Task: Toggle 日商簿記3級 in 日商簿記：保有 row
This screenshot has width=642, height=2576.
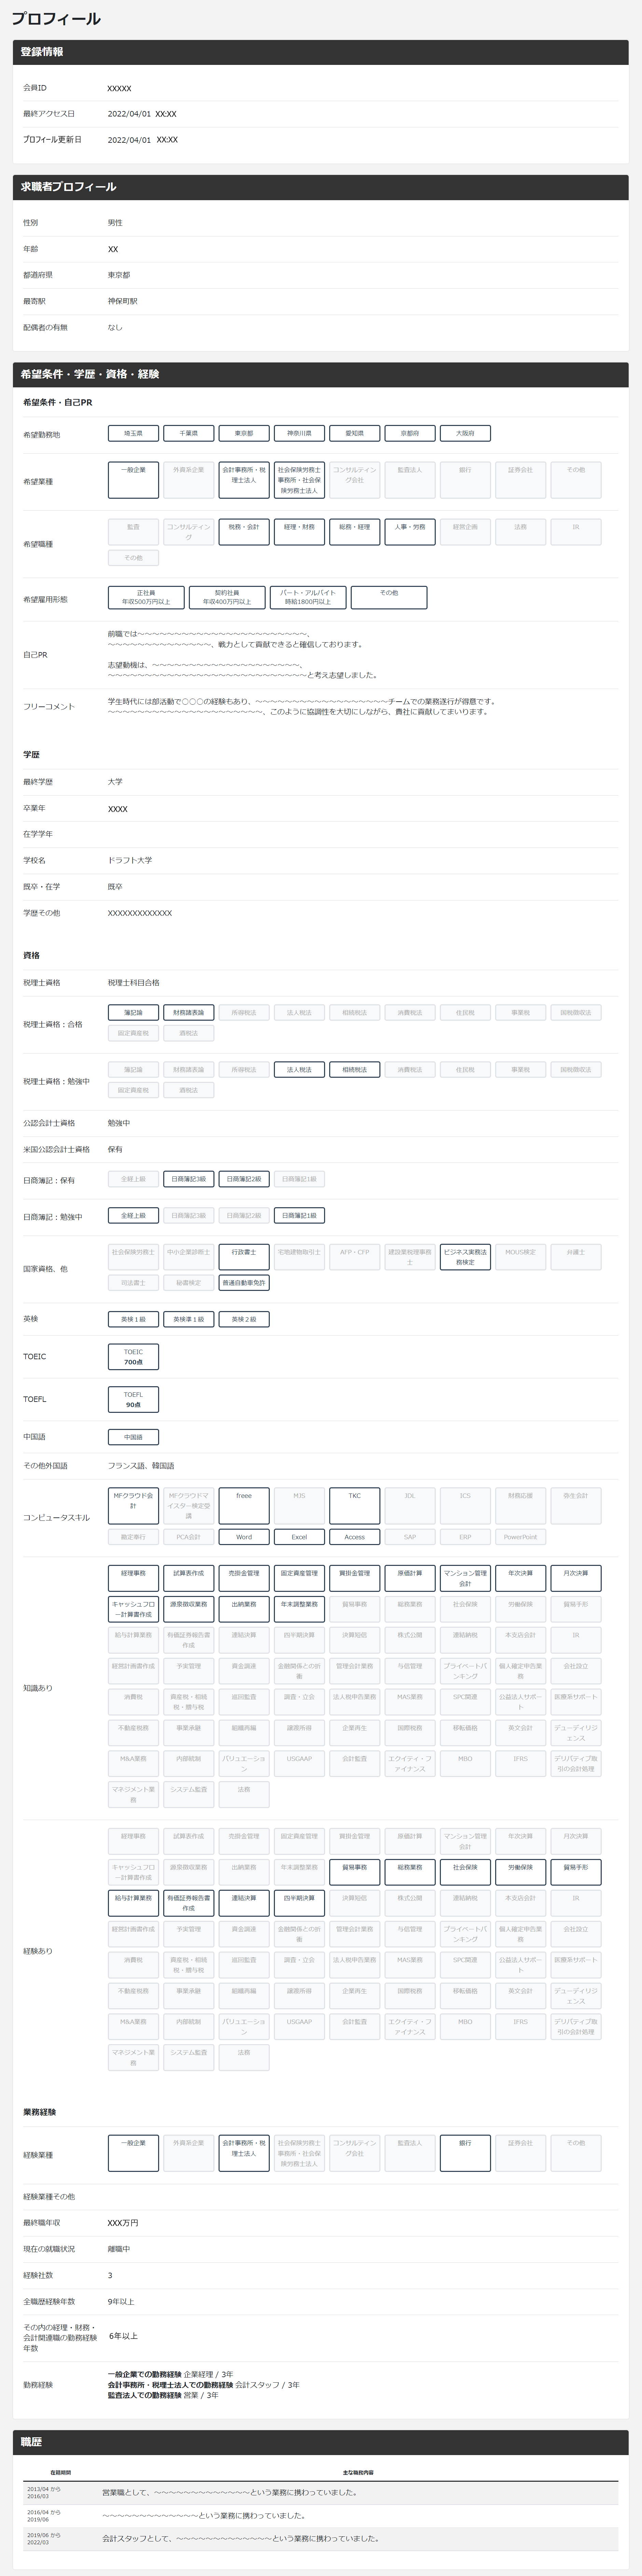Action: click(x=188, y=1179)
